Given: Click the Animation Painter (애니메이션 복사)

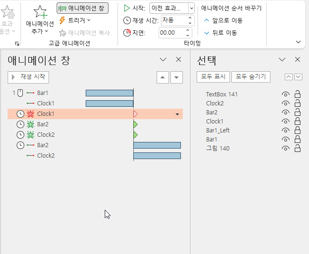Looking at the screenshot, I should [x=84, y=33].
